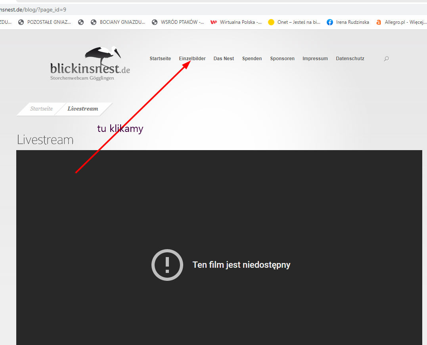
Task: Go to Startseite in the navigation menu
Action: (x=160, y=59)
